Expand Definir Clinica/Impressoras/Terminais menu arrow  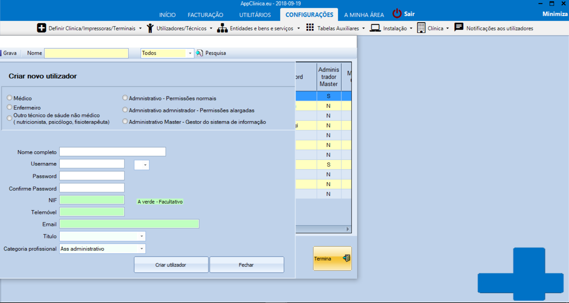coord(140,28)
